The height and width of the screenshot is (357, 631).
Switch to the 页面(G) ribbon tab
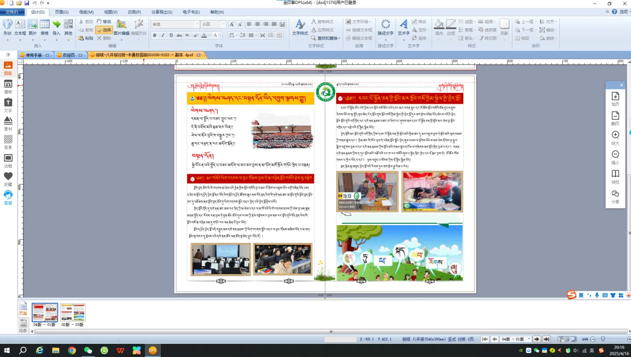62,12
